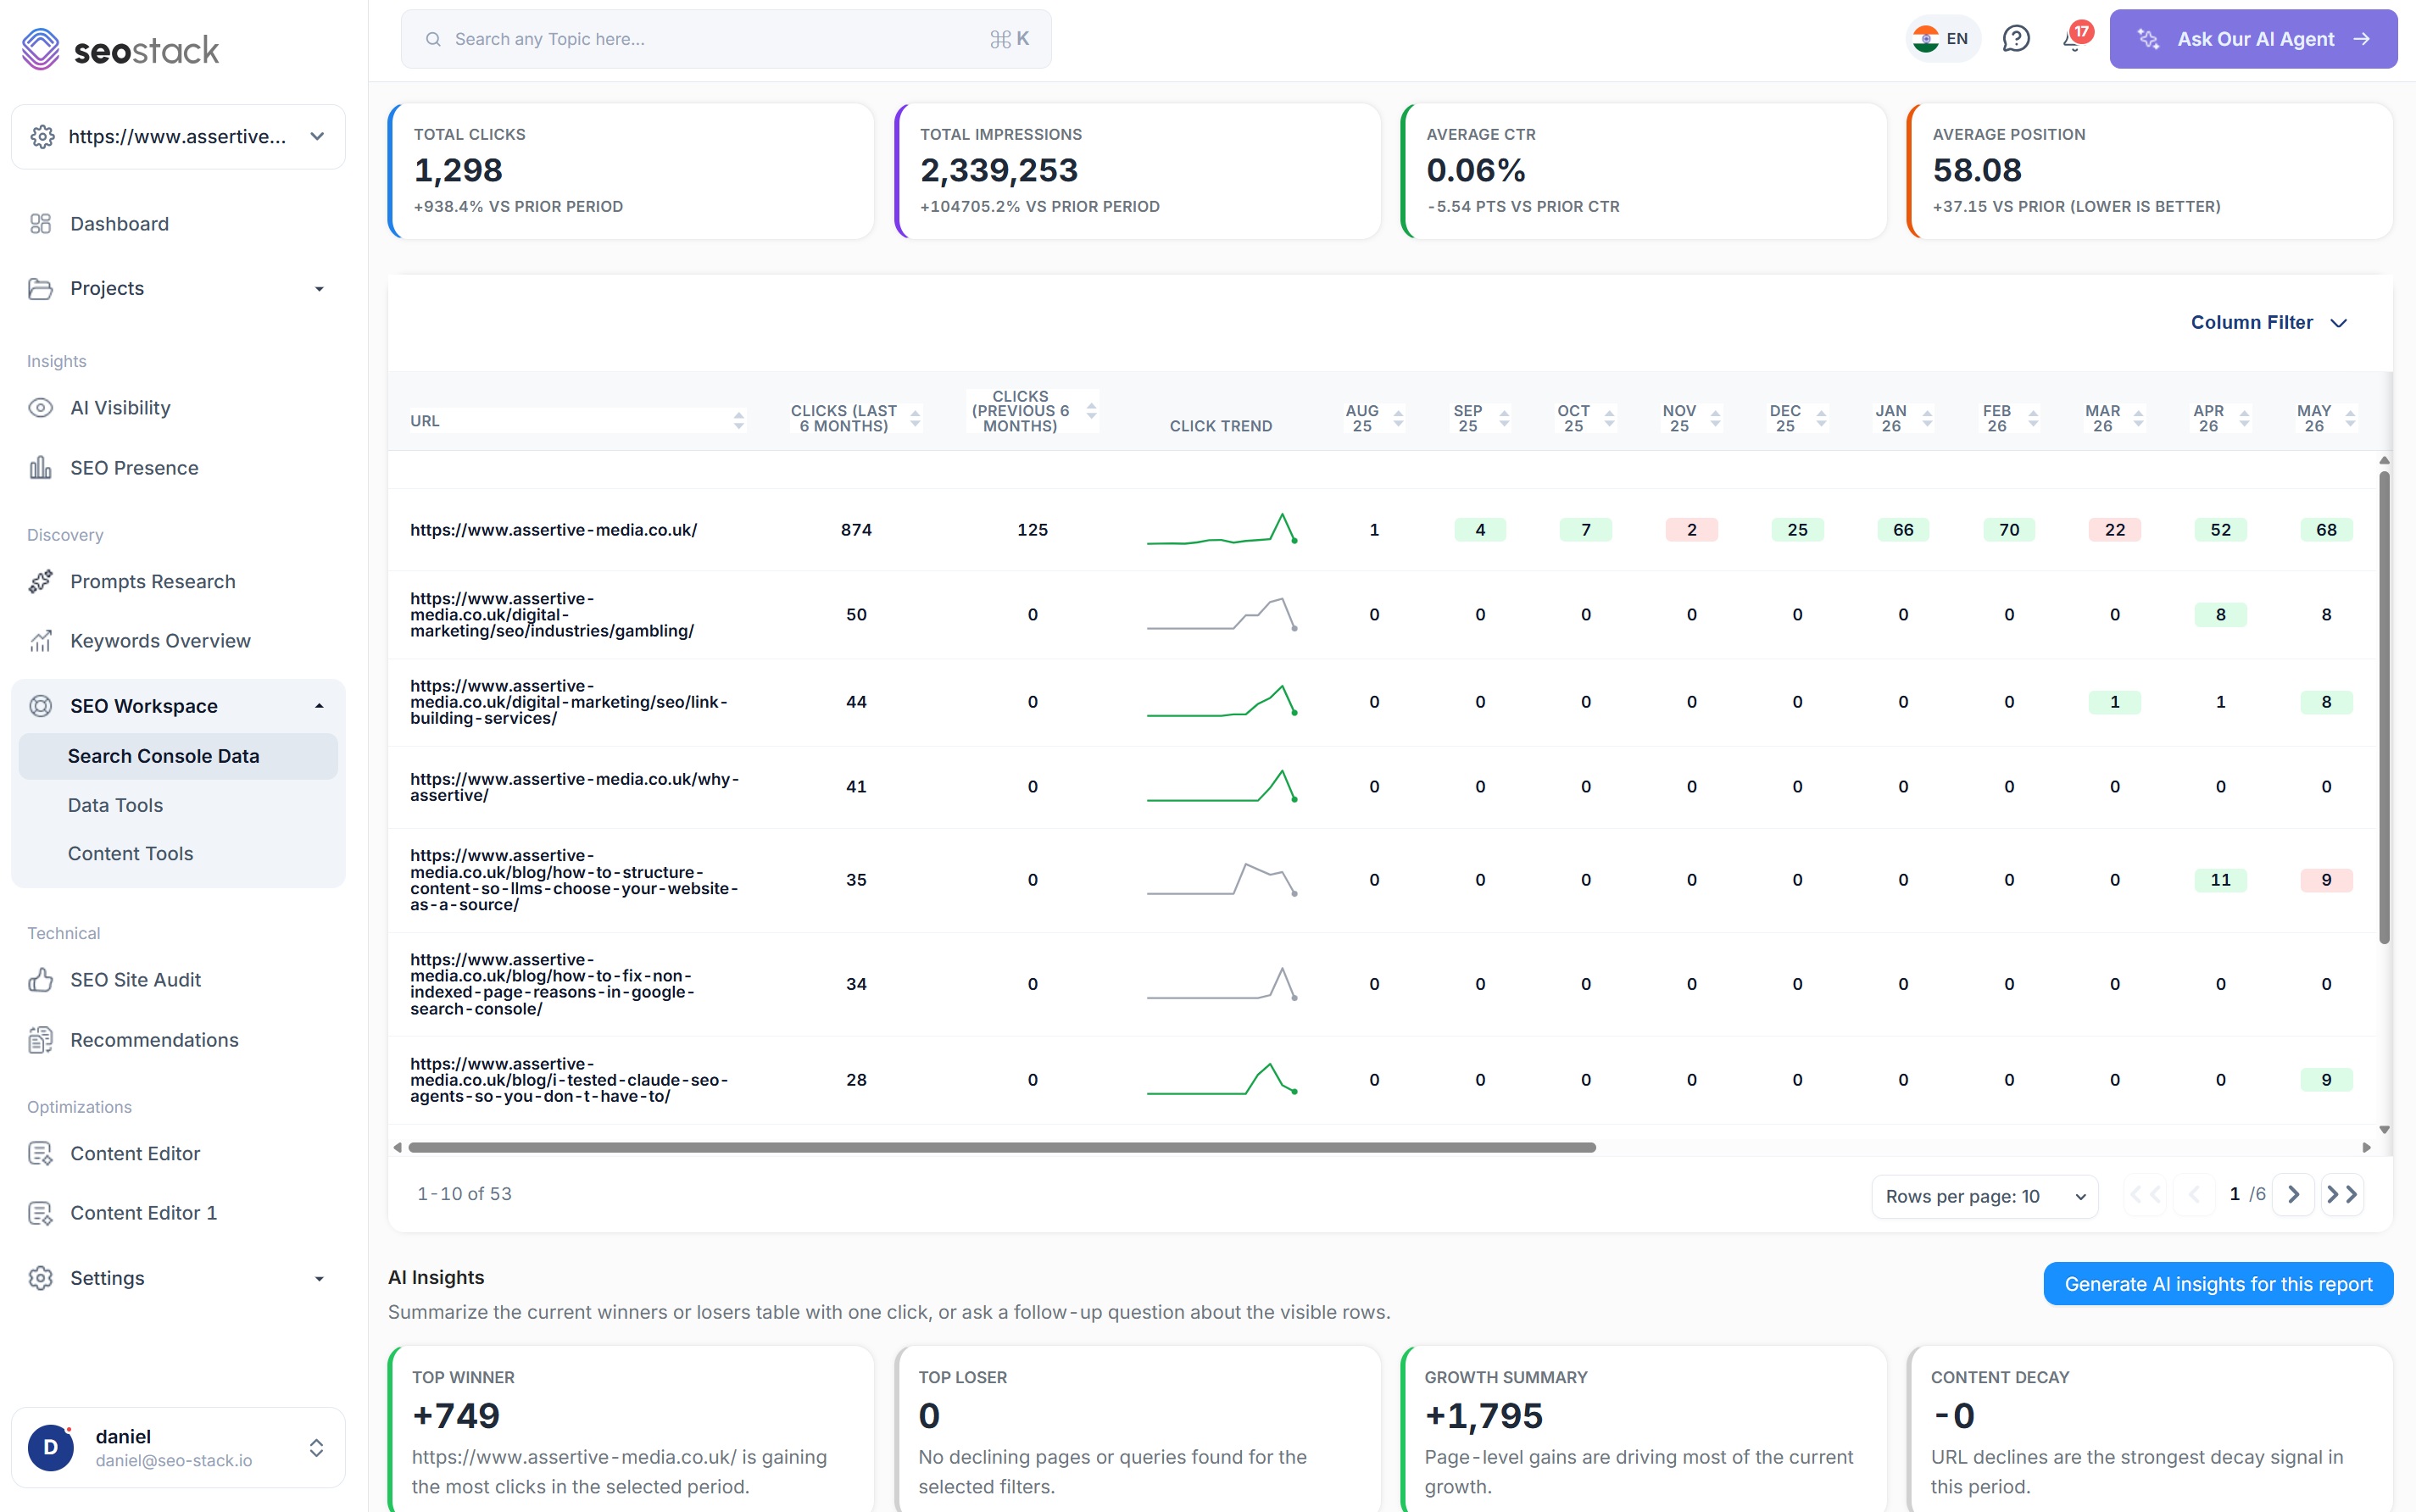
Task: Click the vertical table scrollbar
Action: (x=2384, y=706)
